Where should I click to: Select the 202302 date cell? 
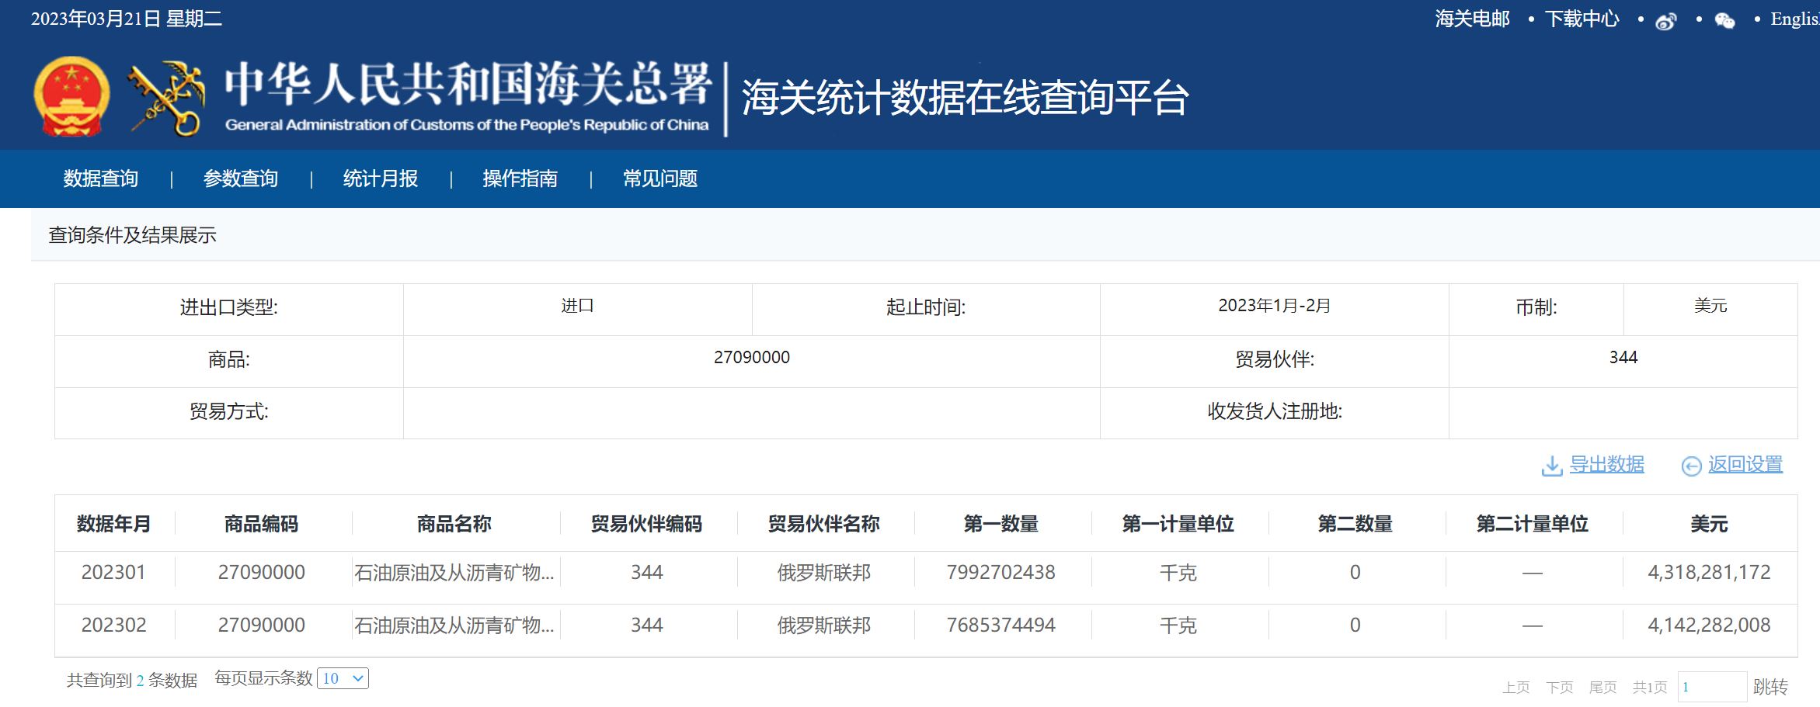click(113, 626)
